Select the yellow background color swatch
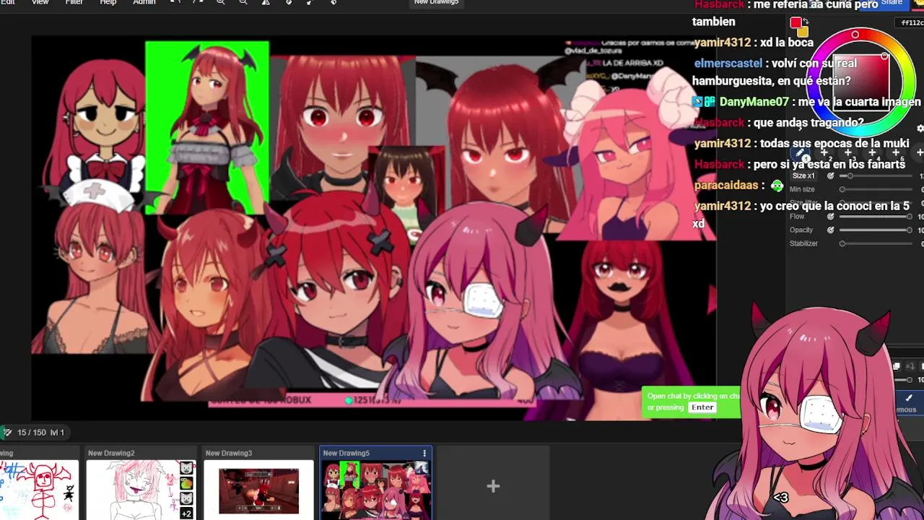Screen dimensions: 924x520 pos(803,32)
